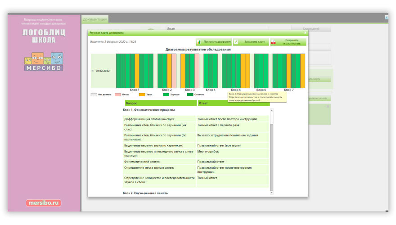The image size is (396, 225).
Task: Click the Плохо pink legend swatch
Action: [x=118, y=94]
